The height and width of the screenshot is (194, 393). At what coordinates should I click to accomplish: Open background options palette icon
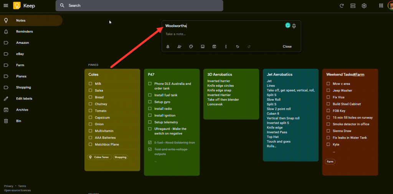191,46
